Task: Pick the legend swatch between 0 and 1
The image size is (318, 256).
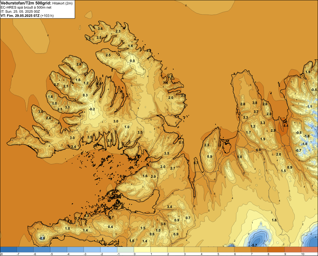Action: pos(142,250)
